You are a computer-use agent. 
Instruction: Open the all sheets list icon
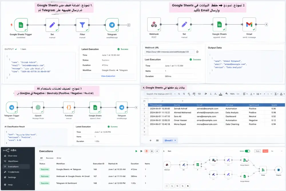(x=157, y=140)
